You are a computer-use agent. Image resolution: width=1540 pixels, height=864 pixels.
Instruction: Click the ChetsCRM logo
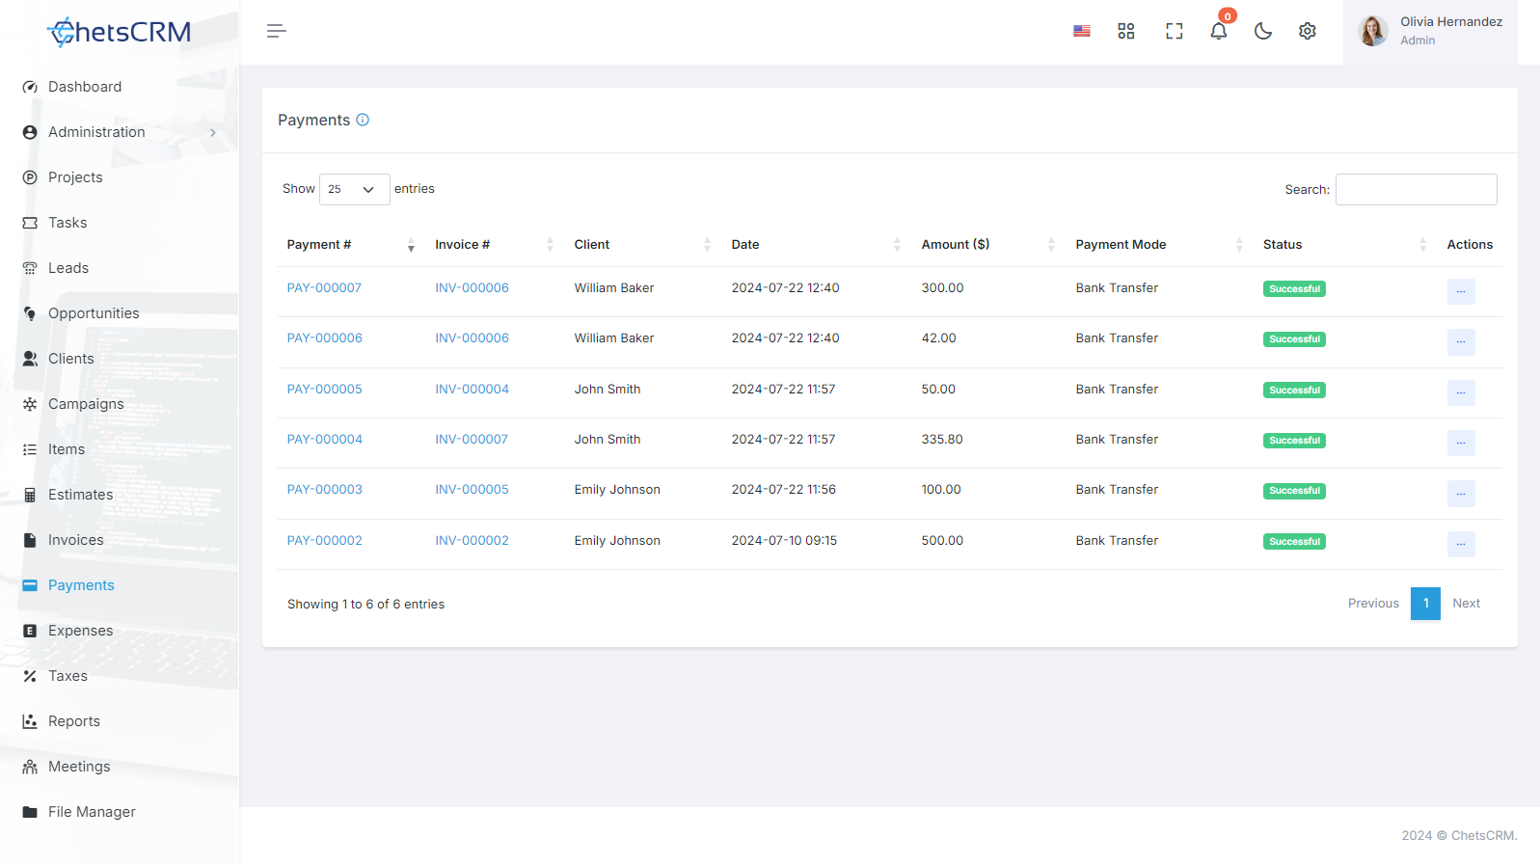[119, 32]
